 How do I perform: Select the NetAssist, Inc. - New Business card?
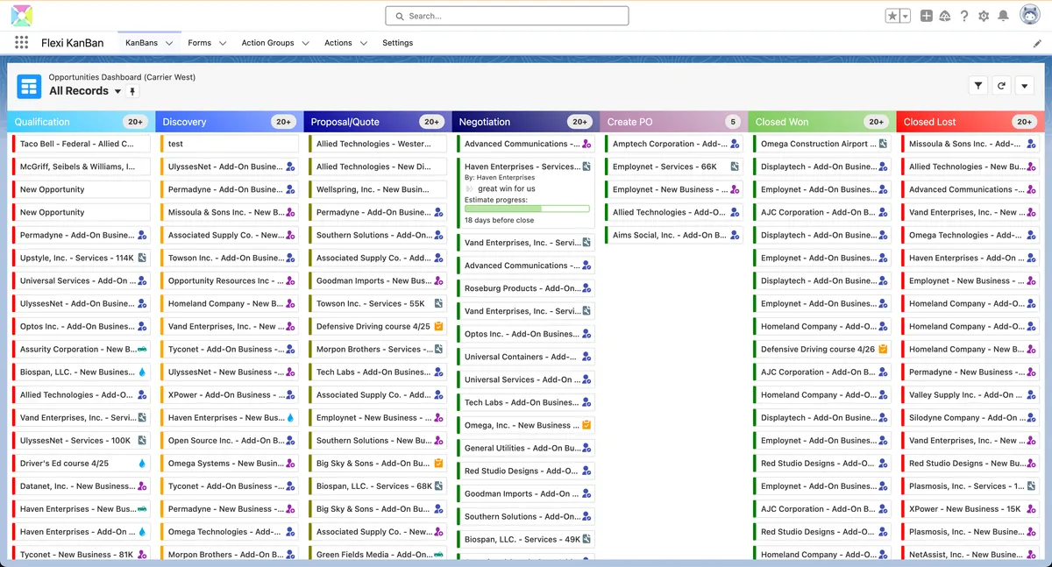pos(970,554)
